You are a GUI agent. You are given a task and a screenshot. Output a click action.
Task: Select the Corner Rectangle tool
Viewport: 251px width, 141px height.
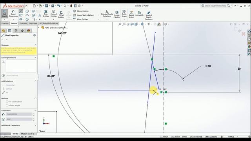tap(21, 15)
